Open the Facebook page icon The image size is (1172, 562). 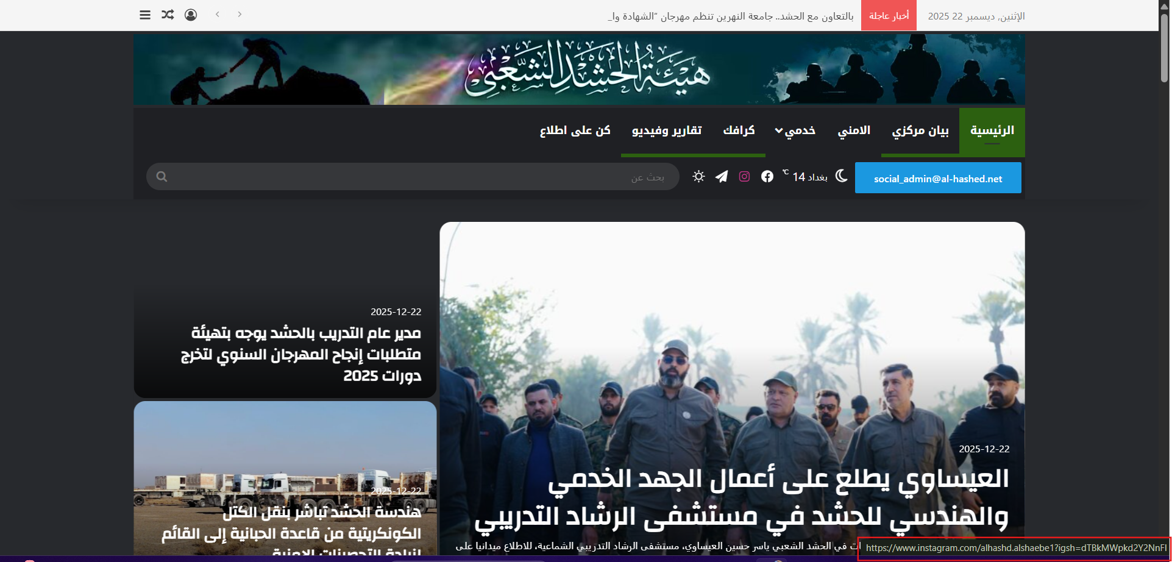[x=767, y=177]
